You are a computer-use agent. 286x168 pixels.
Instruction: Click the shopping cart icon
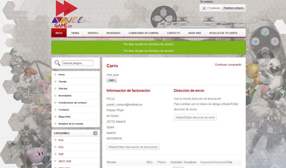pos(204,8)
